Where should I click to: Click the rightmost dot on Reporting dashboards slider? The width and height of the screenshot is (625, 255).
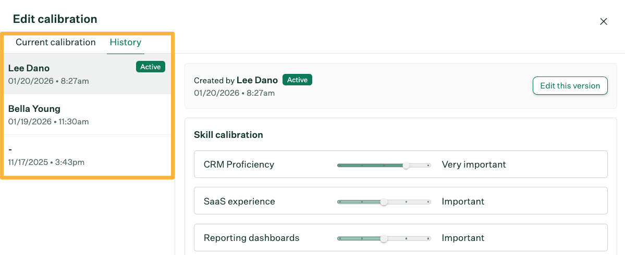pos(428,239)
